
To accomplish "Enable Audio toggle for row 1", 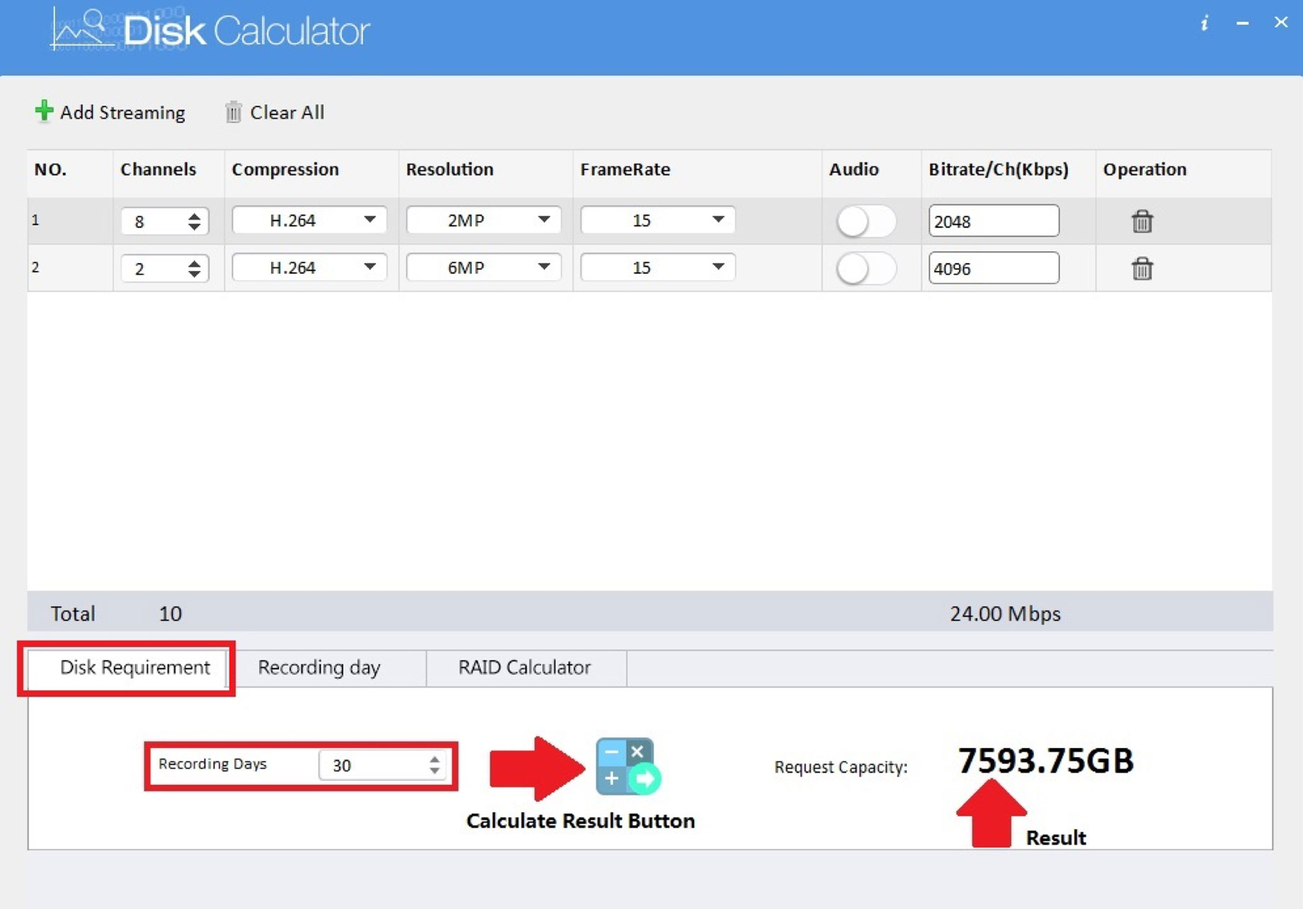I will [864, 221].
